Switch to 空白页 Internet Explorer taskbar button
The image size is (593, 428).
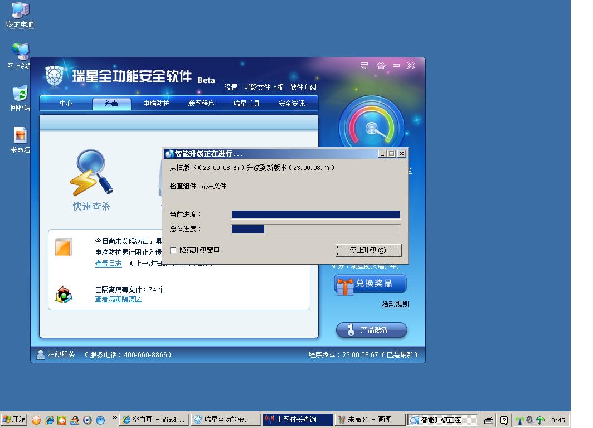pyautogui.click(x=154, y=420)
